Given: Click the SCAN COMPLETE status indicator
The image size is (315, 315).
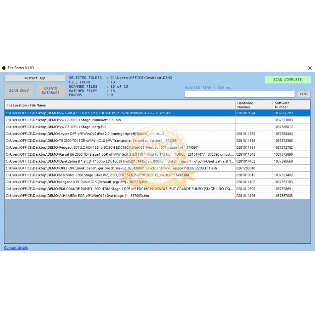Looking at the screenshot, I should click(288, 80).
